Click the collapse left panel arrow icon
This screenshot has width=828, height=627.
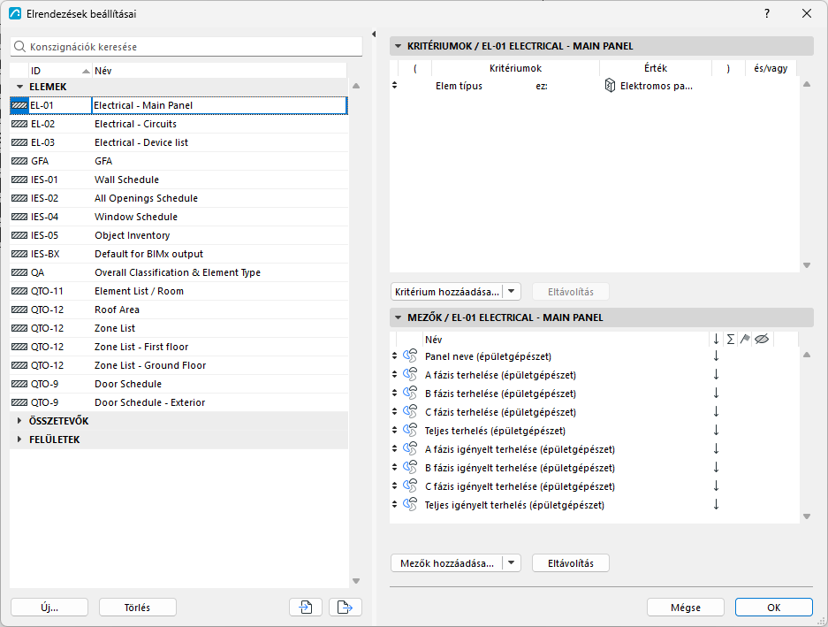[x=374, y=34]
